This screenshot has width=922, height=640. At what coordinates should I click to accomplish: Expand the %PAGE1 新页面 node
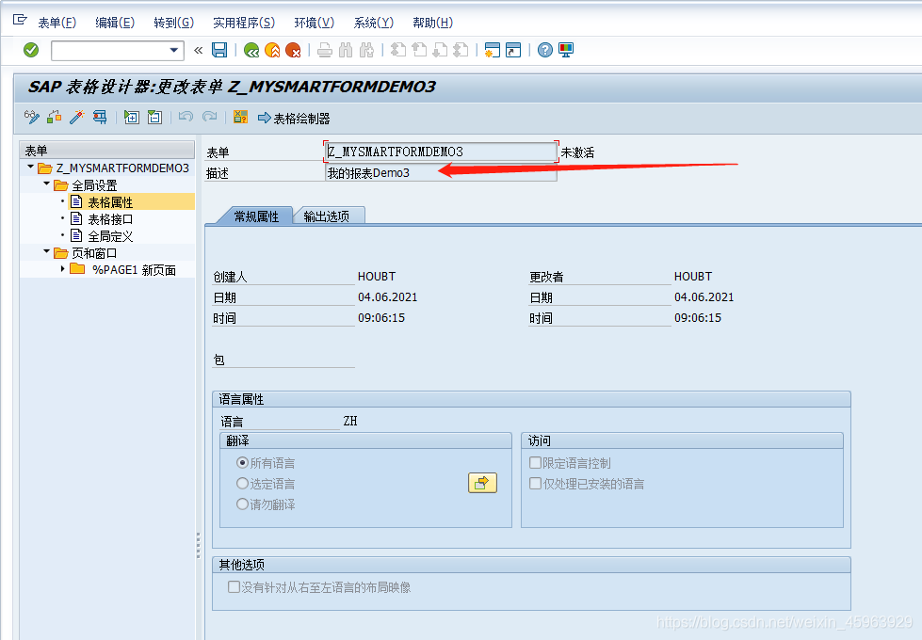(62, 269)
